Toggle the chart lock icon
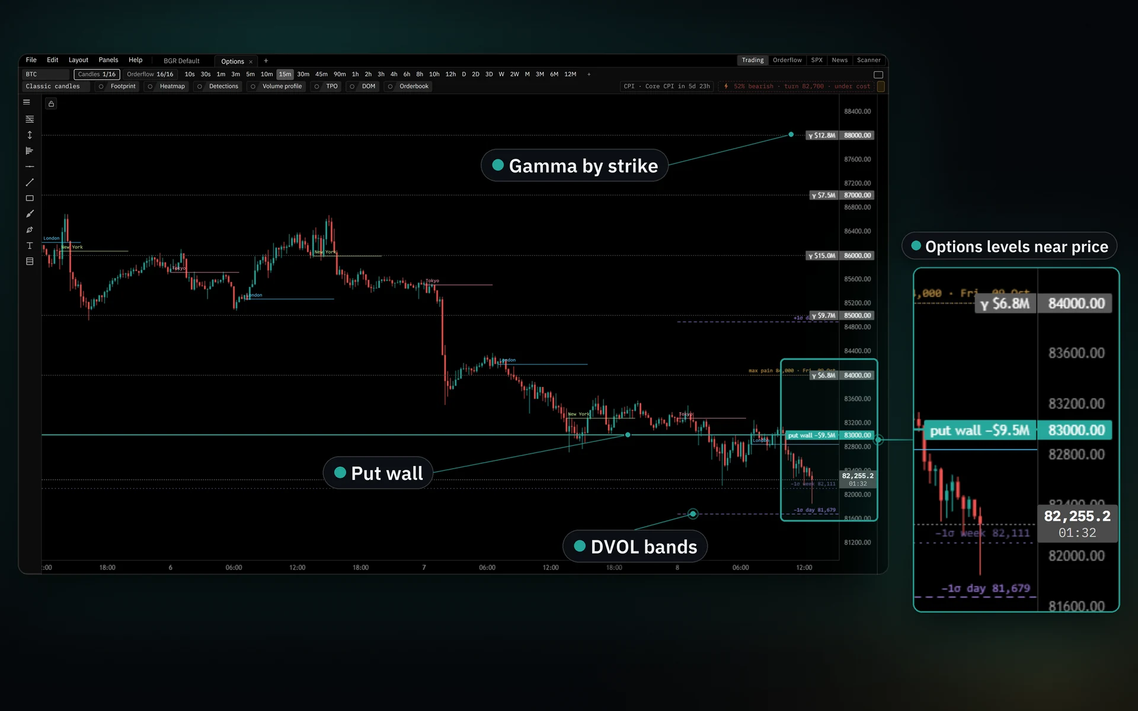Image resolution: width=1138 pixels, height=711 pixels. [x=52, y=104]
